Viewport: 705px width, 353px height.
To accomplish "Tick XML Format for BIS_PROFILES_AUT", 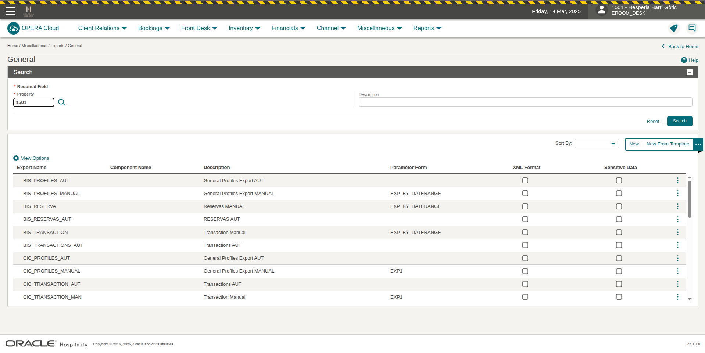I will [525, 180].
